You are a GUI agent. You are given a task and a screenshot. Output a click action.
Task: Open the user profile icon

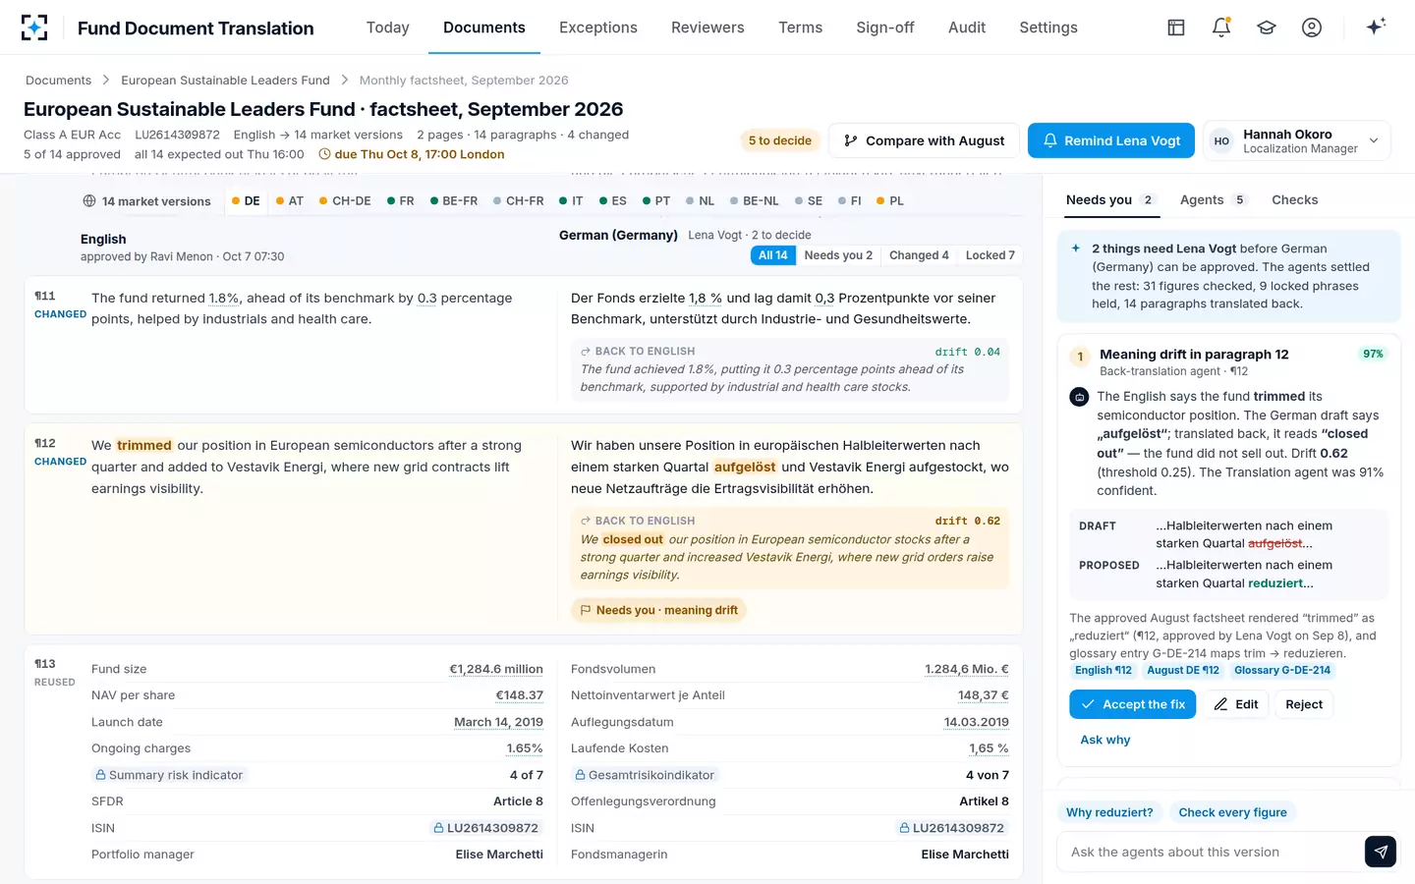click(x=1312, y=28)
